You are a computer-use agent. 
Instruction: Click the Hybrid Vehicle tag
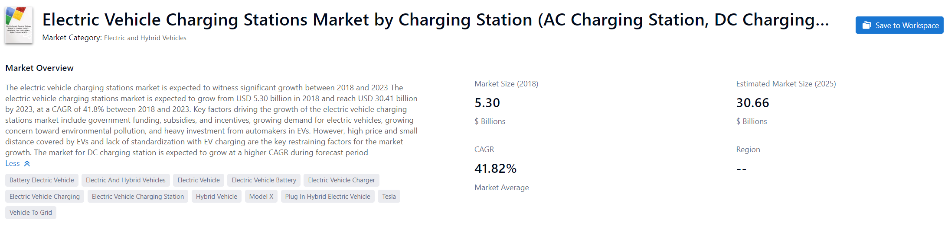[216, 197]
